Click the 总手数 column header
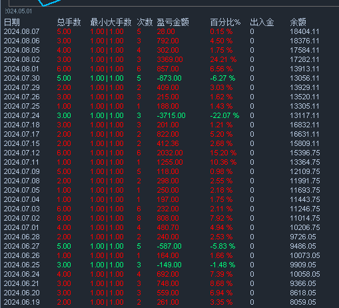 [69, 23]
